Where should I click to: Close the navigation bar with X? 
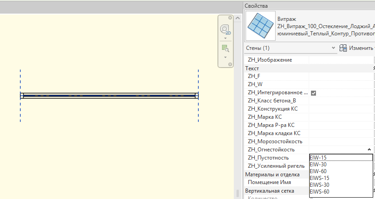230,18
